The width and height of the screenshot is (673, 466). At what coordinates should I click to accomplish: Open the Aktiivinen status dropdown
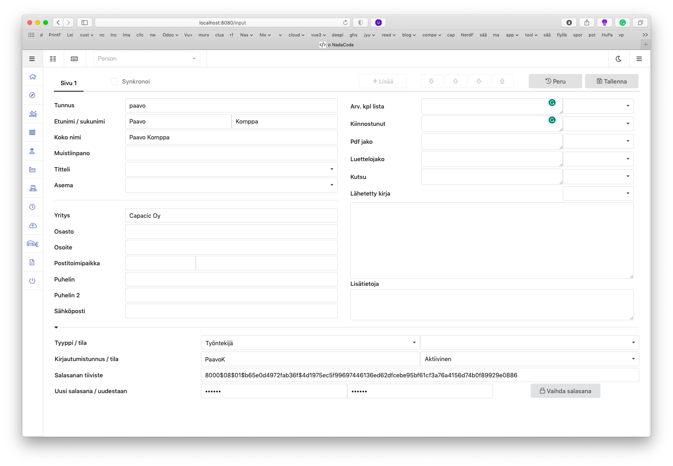tap(529, 359)
